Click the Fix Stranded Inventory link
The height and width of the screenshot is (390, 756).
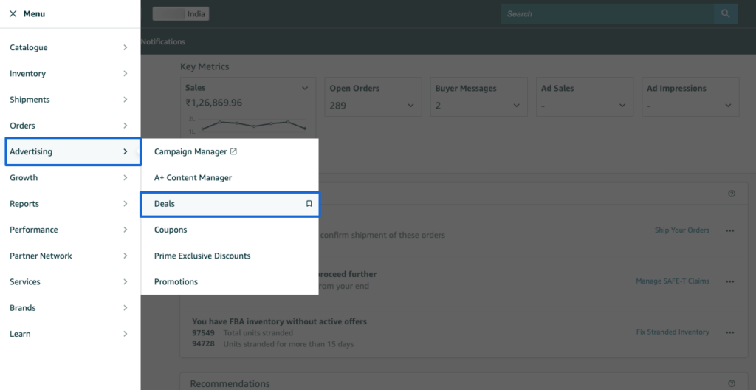(673, 332)
